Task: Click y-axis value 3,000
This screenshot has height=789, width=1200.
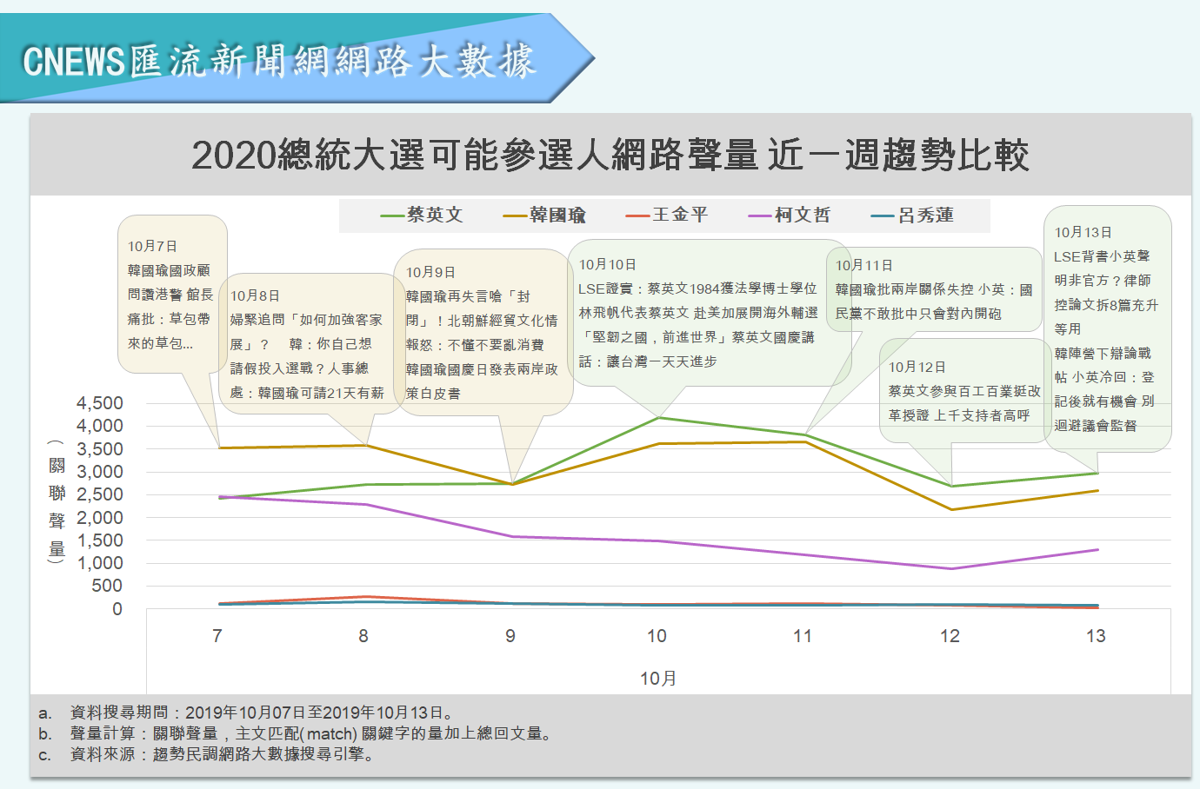Action: click(100, 472)
